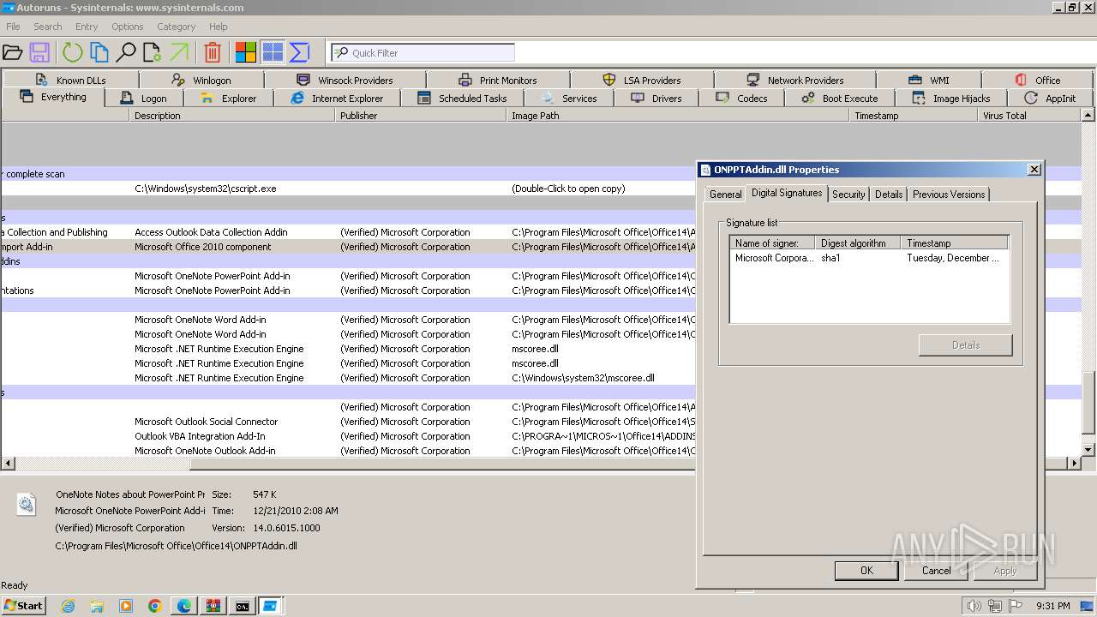Switch to the Internet Explorer tab
The height and width of the screenshot is (617, 1097).
click(337, 98)
